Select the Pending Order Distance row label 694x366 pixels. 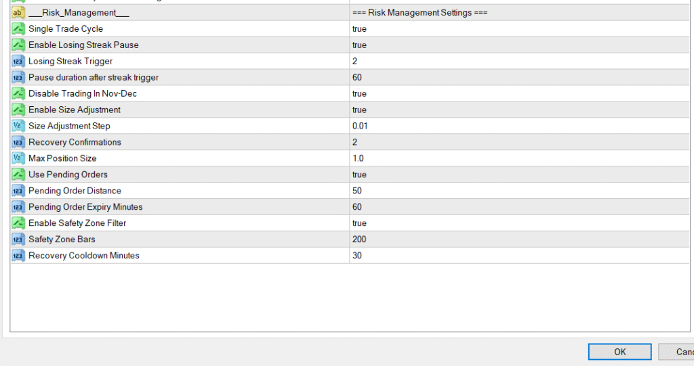click(x=75, y=191)
